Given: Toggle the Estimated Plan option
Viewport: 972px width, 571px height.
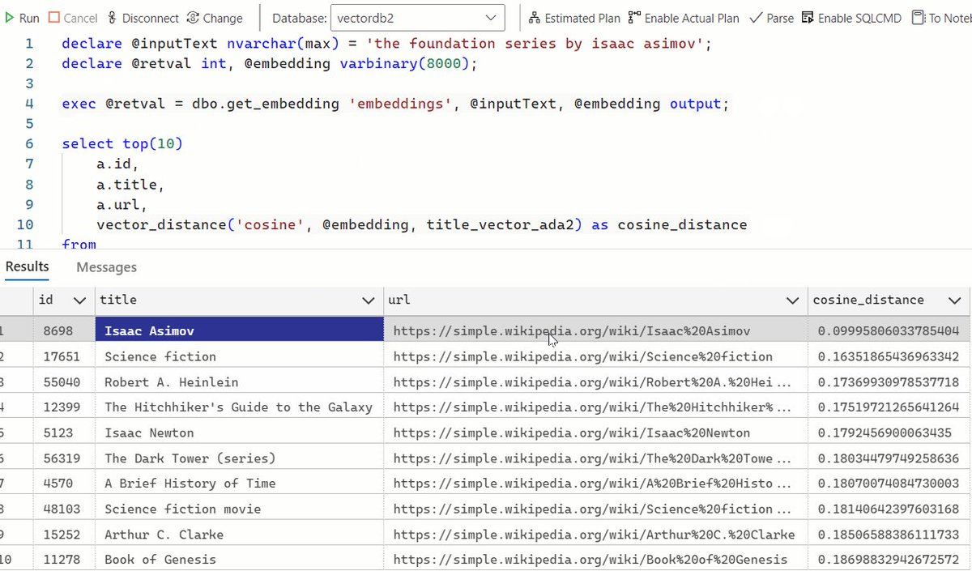Looking at the screenshot, I should click(x=574, y=17).
